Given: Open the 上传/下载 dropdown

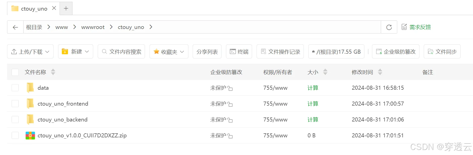Looking at the screenshot, I should coord(30,51).
